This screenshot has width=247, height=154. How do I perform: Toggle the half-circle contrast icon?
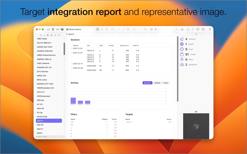151,29
